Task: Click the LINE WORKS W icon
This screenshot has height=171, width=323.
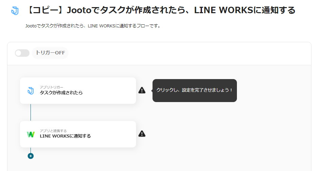Action: (31, 134)
